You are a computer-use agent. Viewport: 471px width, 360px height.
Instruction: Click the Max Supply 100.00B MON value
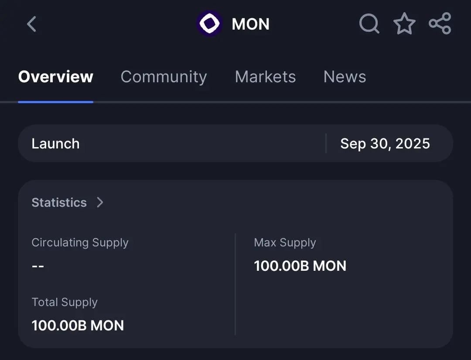[300, 266]
